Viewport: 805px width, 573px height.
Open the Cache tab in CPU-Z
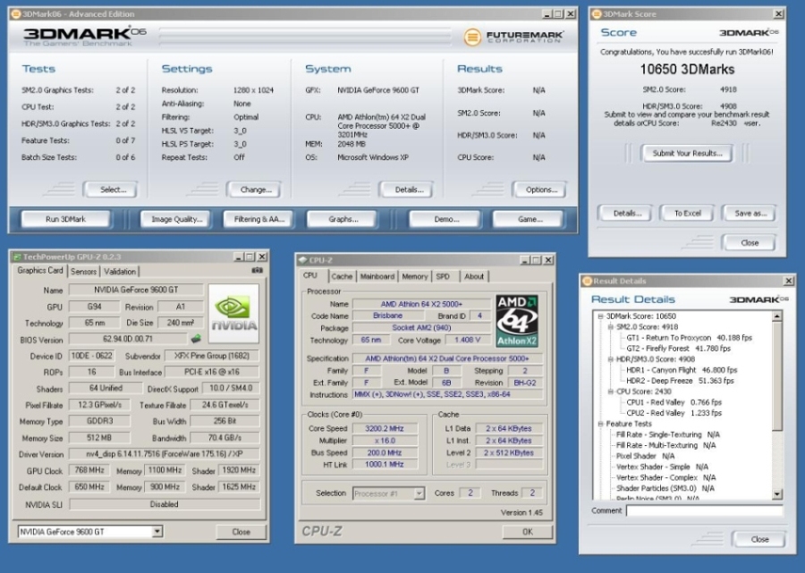click(342, 276)
